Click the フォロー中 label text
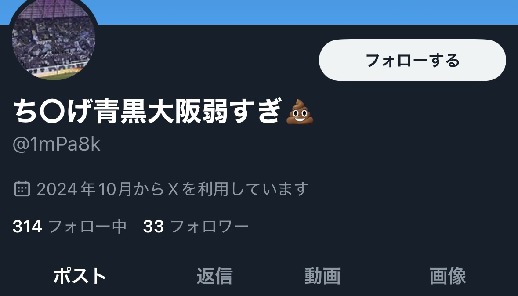 tap(87, 227)
